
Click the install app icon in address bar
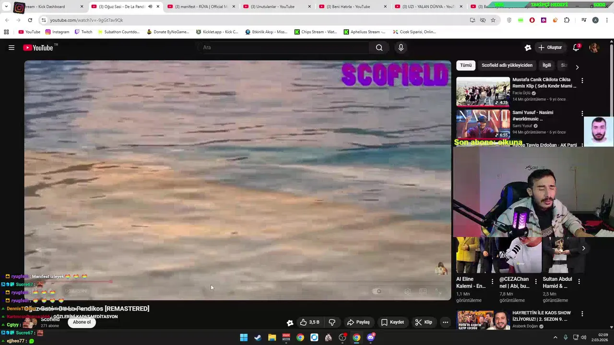[x=472, y=20]
